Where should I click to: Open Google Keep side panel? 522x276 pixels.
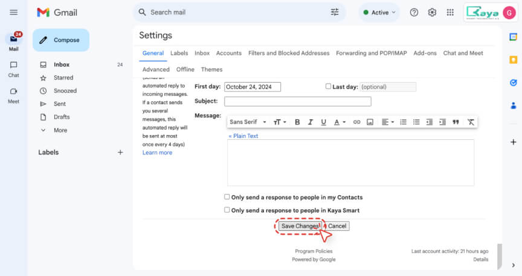click(x=514, y=60)
